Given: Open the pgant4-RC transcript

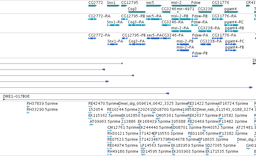Looking at the screenshot, I should click(232, 25).
